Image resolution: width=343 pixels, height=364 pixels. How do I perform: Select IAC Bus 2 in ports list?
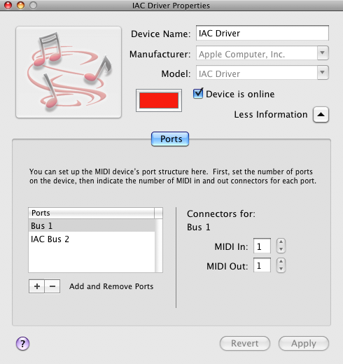pos(92,239)
